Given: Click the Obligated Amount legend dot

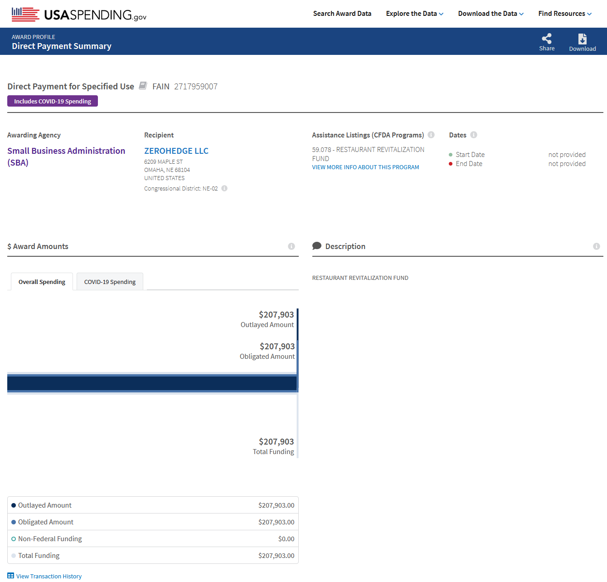Looking at the screenshot, I should pyautogui.click(x=14, y=522).
